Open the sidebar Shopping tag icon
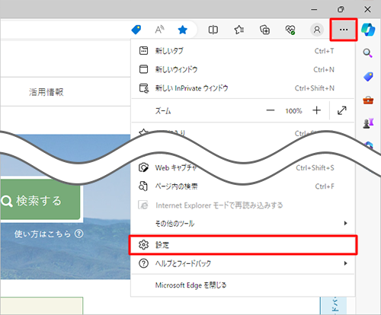Screen dimensions: 381x315 [x=368, y=77]
